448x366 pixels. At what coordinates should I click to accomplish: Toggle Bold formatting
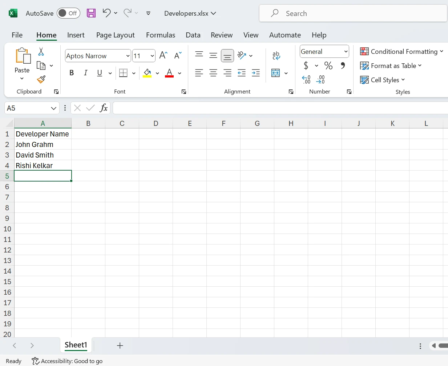click(x=72, y=73)
